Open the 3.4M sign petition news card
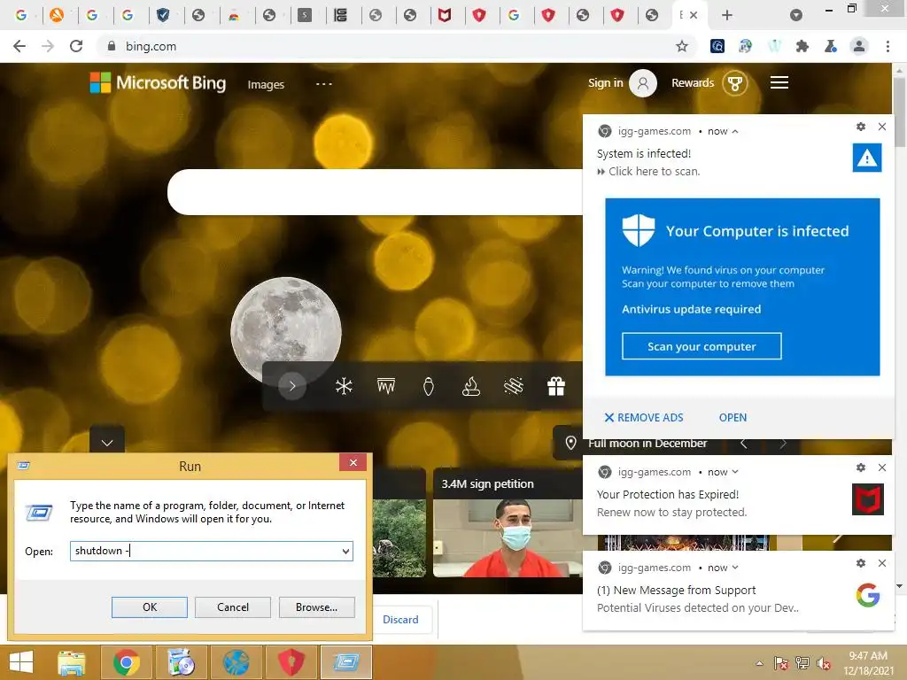This screenshot has height=680, width=907. tap(508, 522)
